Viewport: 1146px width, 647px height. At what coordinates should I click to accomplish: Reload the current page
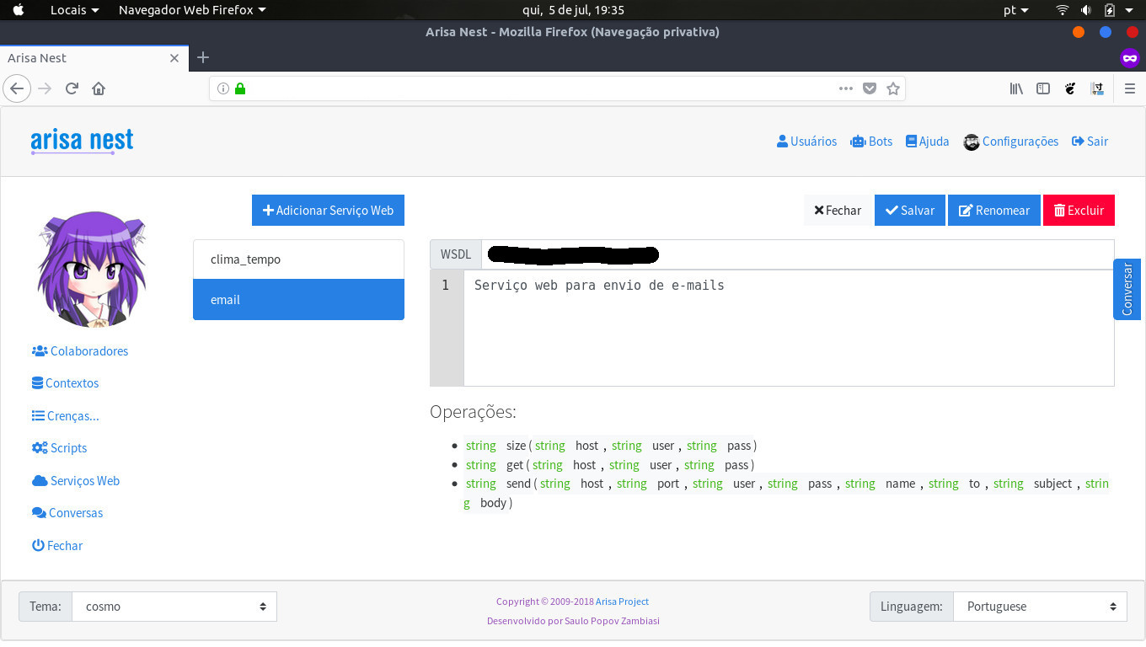(x=72, y=88)
